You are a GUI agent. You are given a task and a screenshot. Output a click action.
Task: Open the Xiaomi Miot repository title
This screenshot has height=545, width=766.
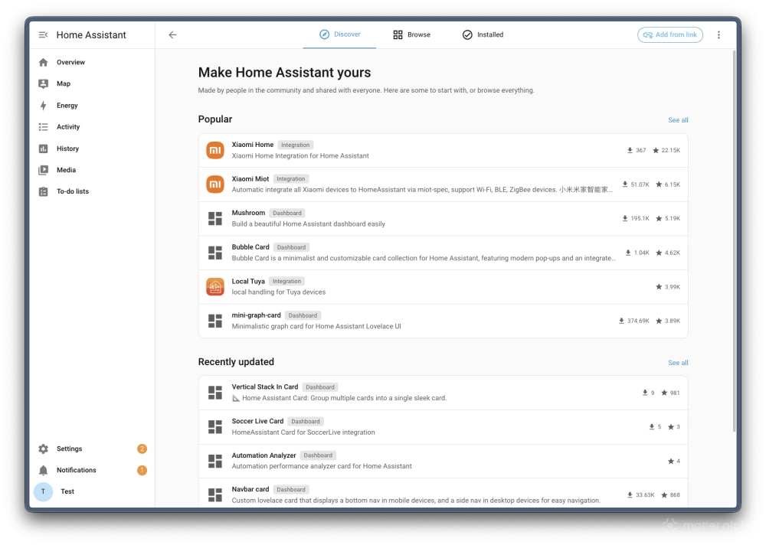[250, 179]
